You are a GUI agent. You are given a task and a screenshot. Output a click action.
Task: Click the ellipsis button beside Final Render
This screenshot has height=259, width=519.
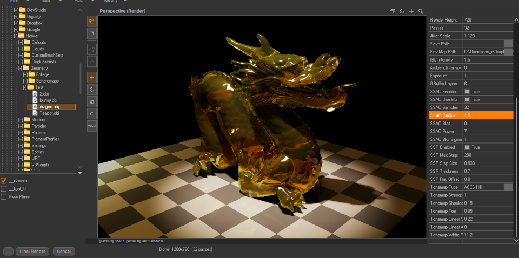tap(8, 251)
